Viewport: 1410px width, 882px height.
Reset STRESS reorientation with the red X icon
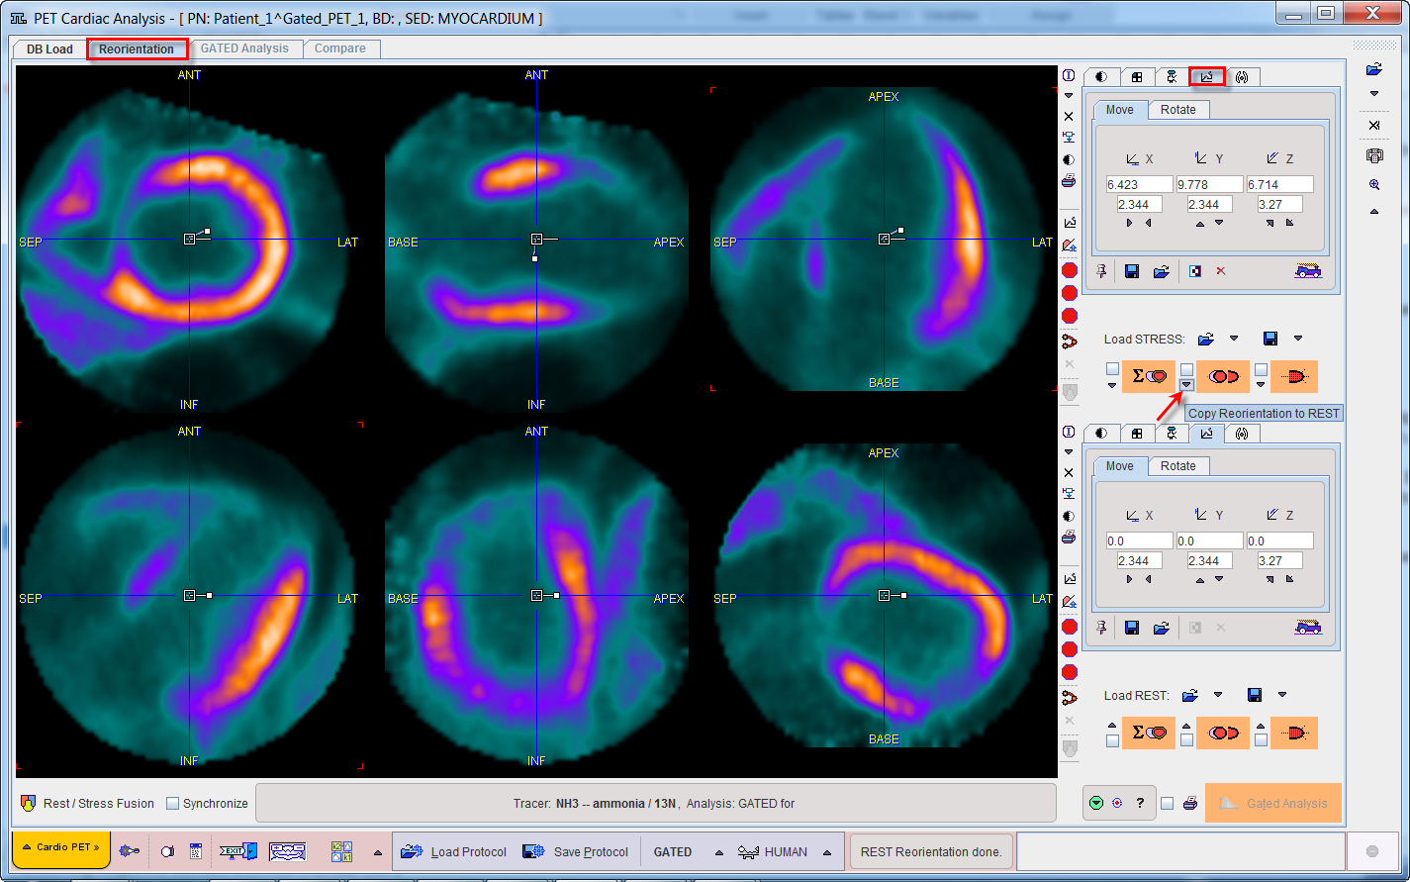1220,271
